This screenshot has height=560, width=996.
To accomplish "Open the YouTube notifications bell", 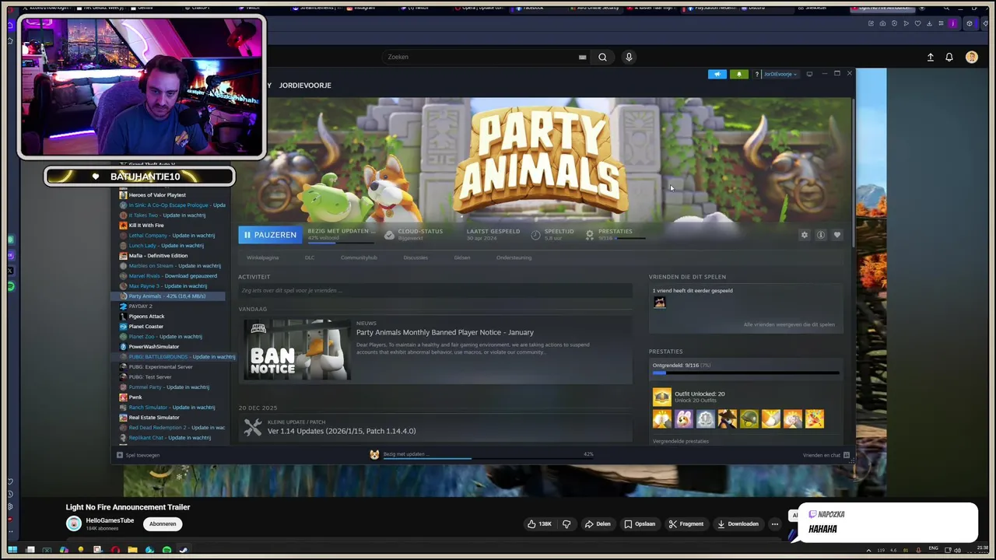I will click(x=949, y=58).
